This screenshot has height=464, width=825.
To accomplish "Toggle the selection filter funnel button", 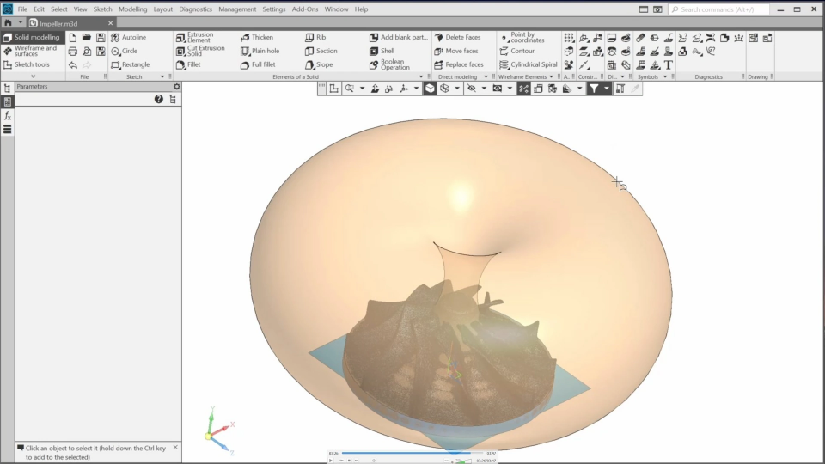I will coord(594,89).
